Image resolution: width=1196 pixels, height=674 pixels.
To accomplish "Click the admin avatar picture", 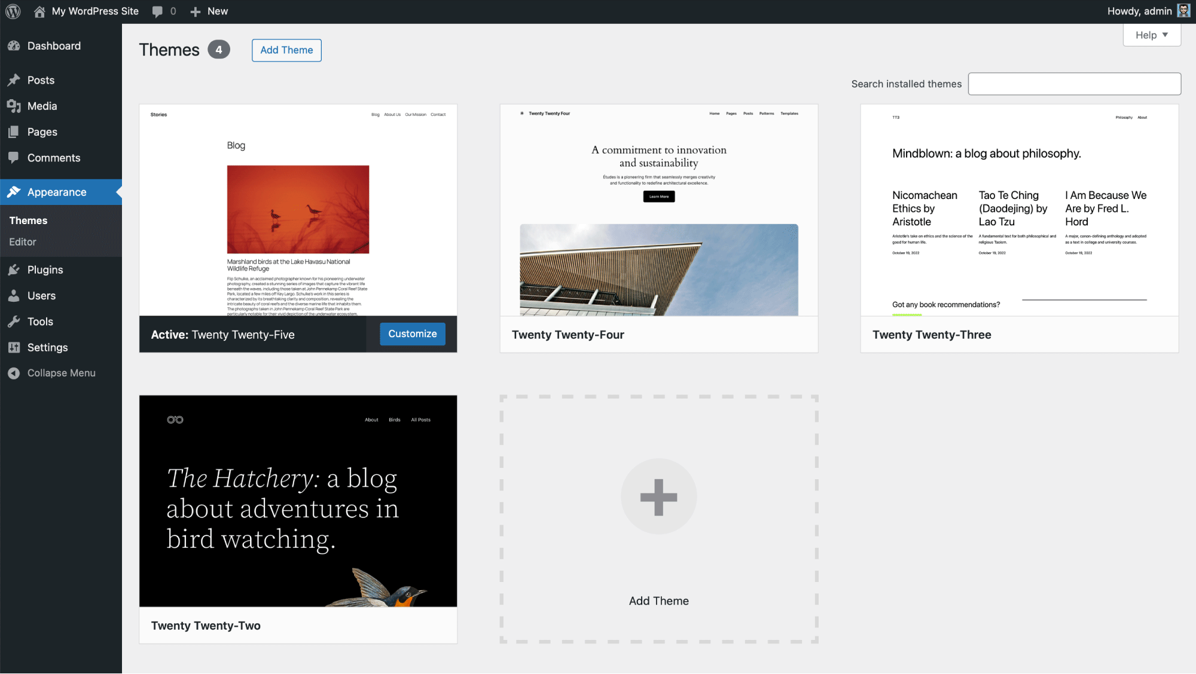I will pos(1183,11).
